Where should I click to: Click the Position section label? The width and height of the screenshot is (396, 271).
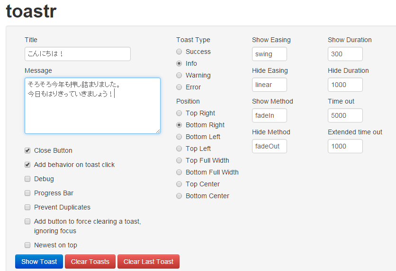(x=188, y=101)
